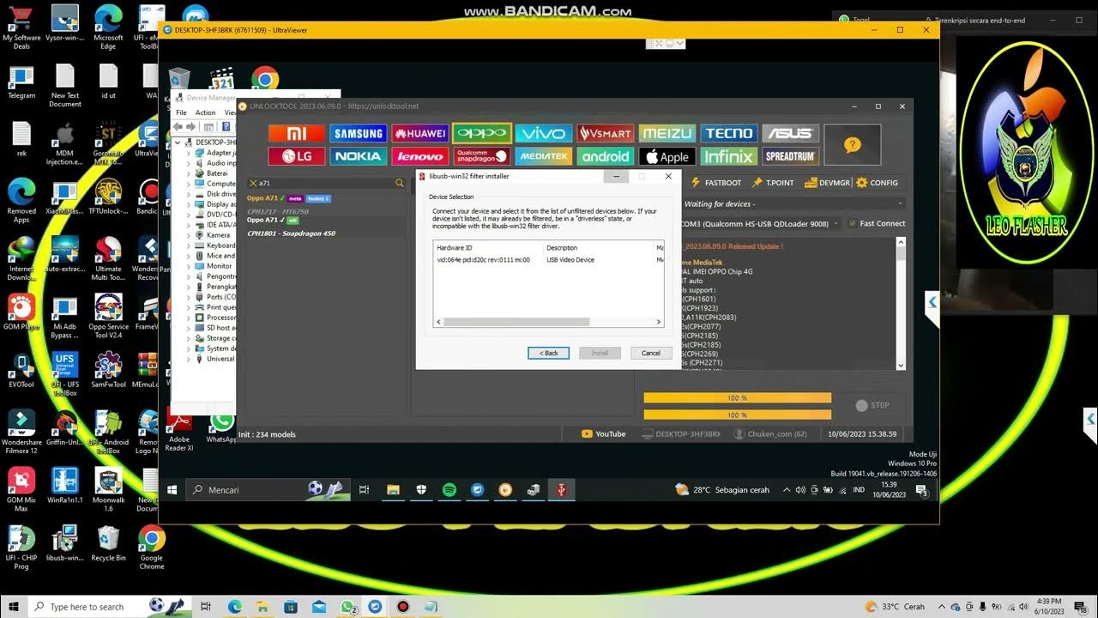Select the Huawei brand tile
The height and width of the screenshot is (618, 1098).
420,133
